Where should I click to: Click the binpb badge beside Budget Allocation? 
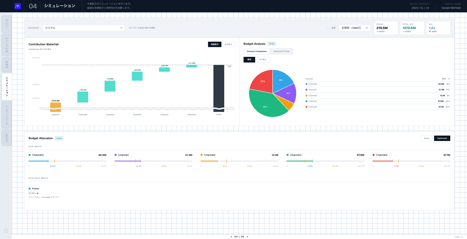59,138
